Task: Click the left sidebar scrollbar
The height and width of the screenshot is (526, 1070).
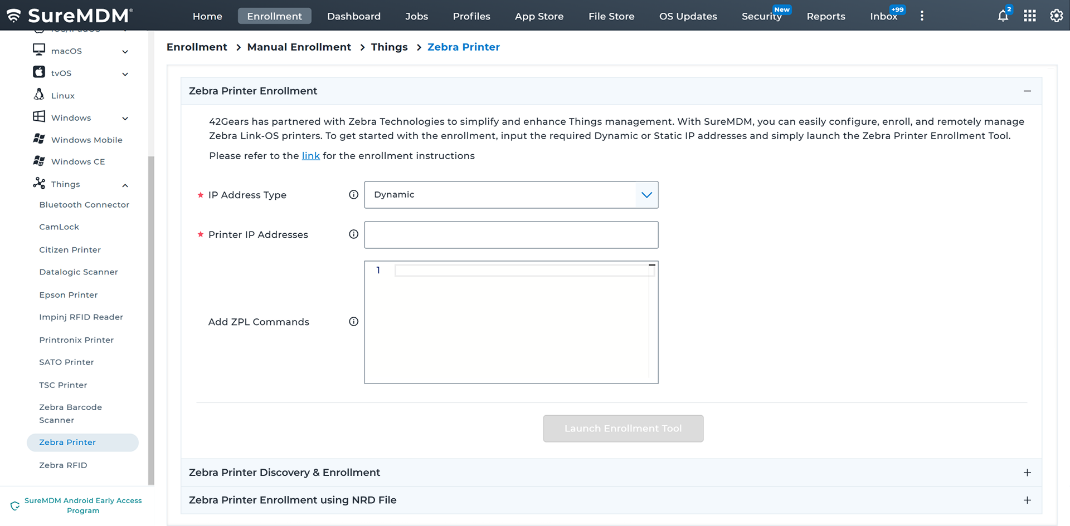Action: click(x=151, y=320)
